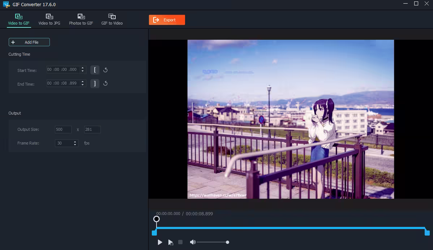
Task: Reset the Start Time value
Action: [x=106, y=70]
